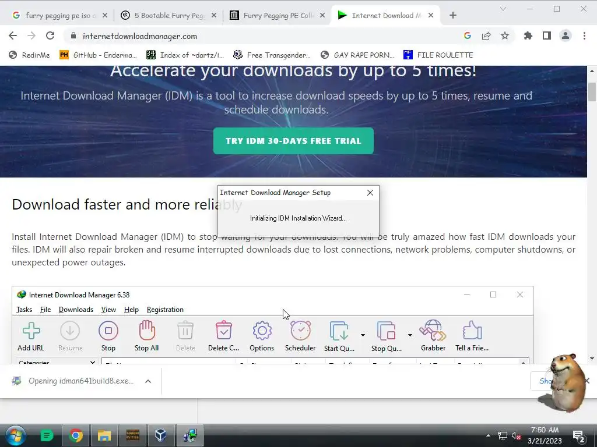Open the tab search chevron in Chrome
The image size is (597, 447).
[x=503, y=9]
